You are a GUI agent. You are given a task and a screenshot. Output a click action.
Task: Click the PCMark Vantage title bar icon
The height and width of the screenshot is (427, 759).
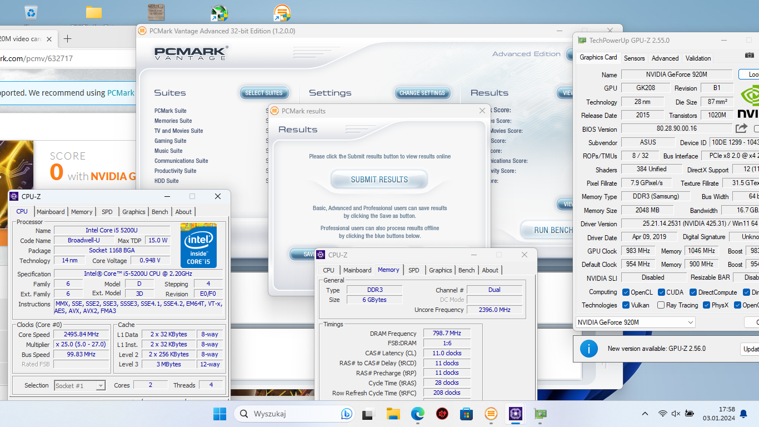click(x=142, y=31)
